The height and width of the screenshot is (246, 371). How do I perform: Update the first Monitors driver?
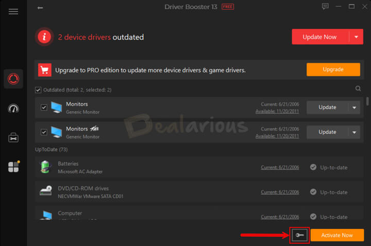328,108
